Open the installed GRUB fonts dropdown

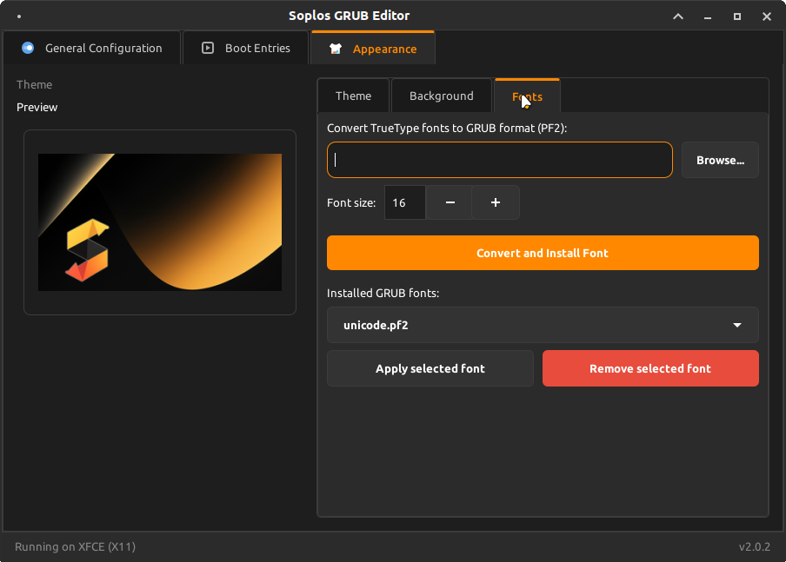(x=543, y=325)
